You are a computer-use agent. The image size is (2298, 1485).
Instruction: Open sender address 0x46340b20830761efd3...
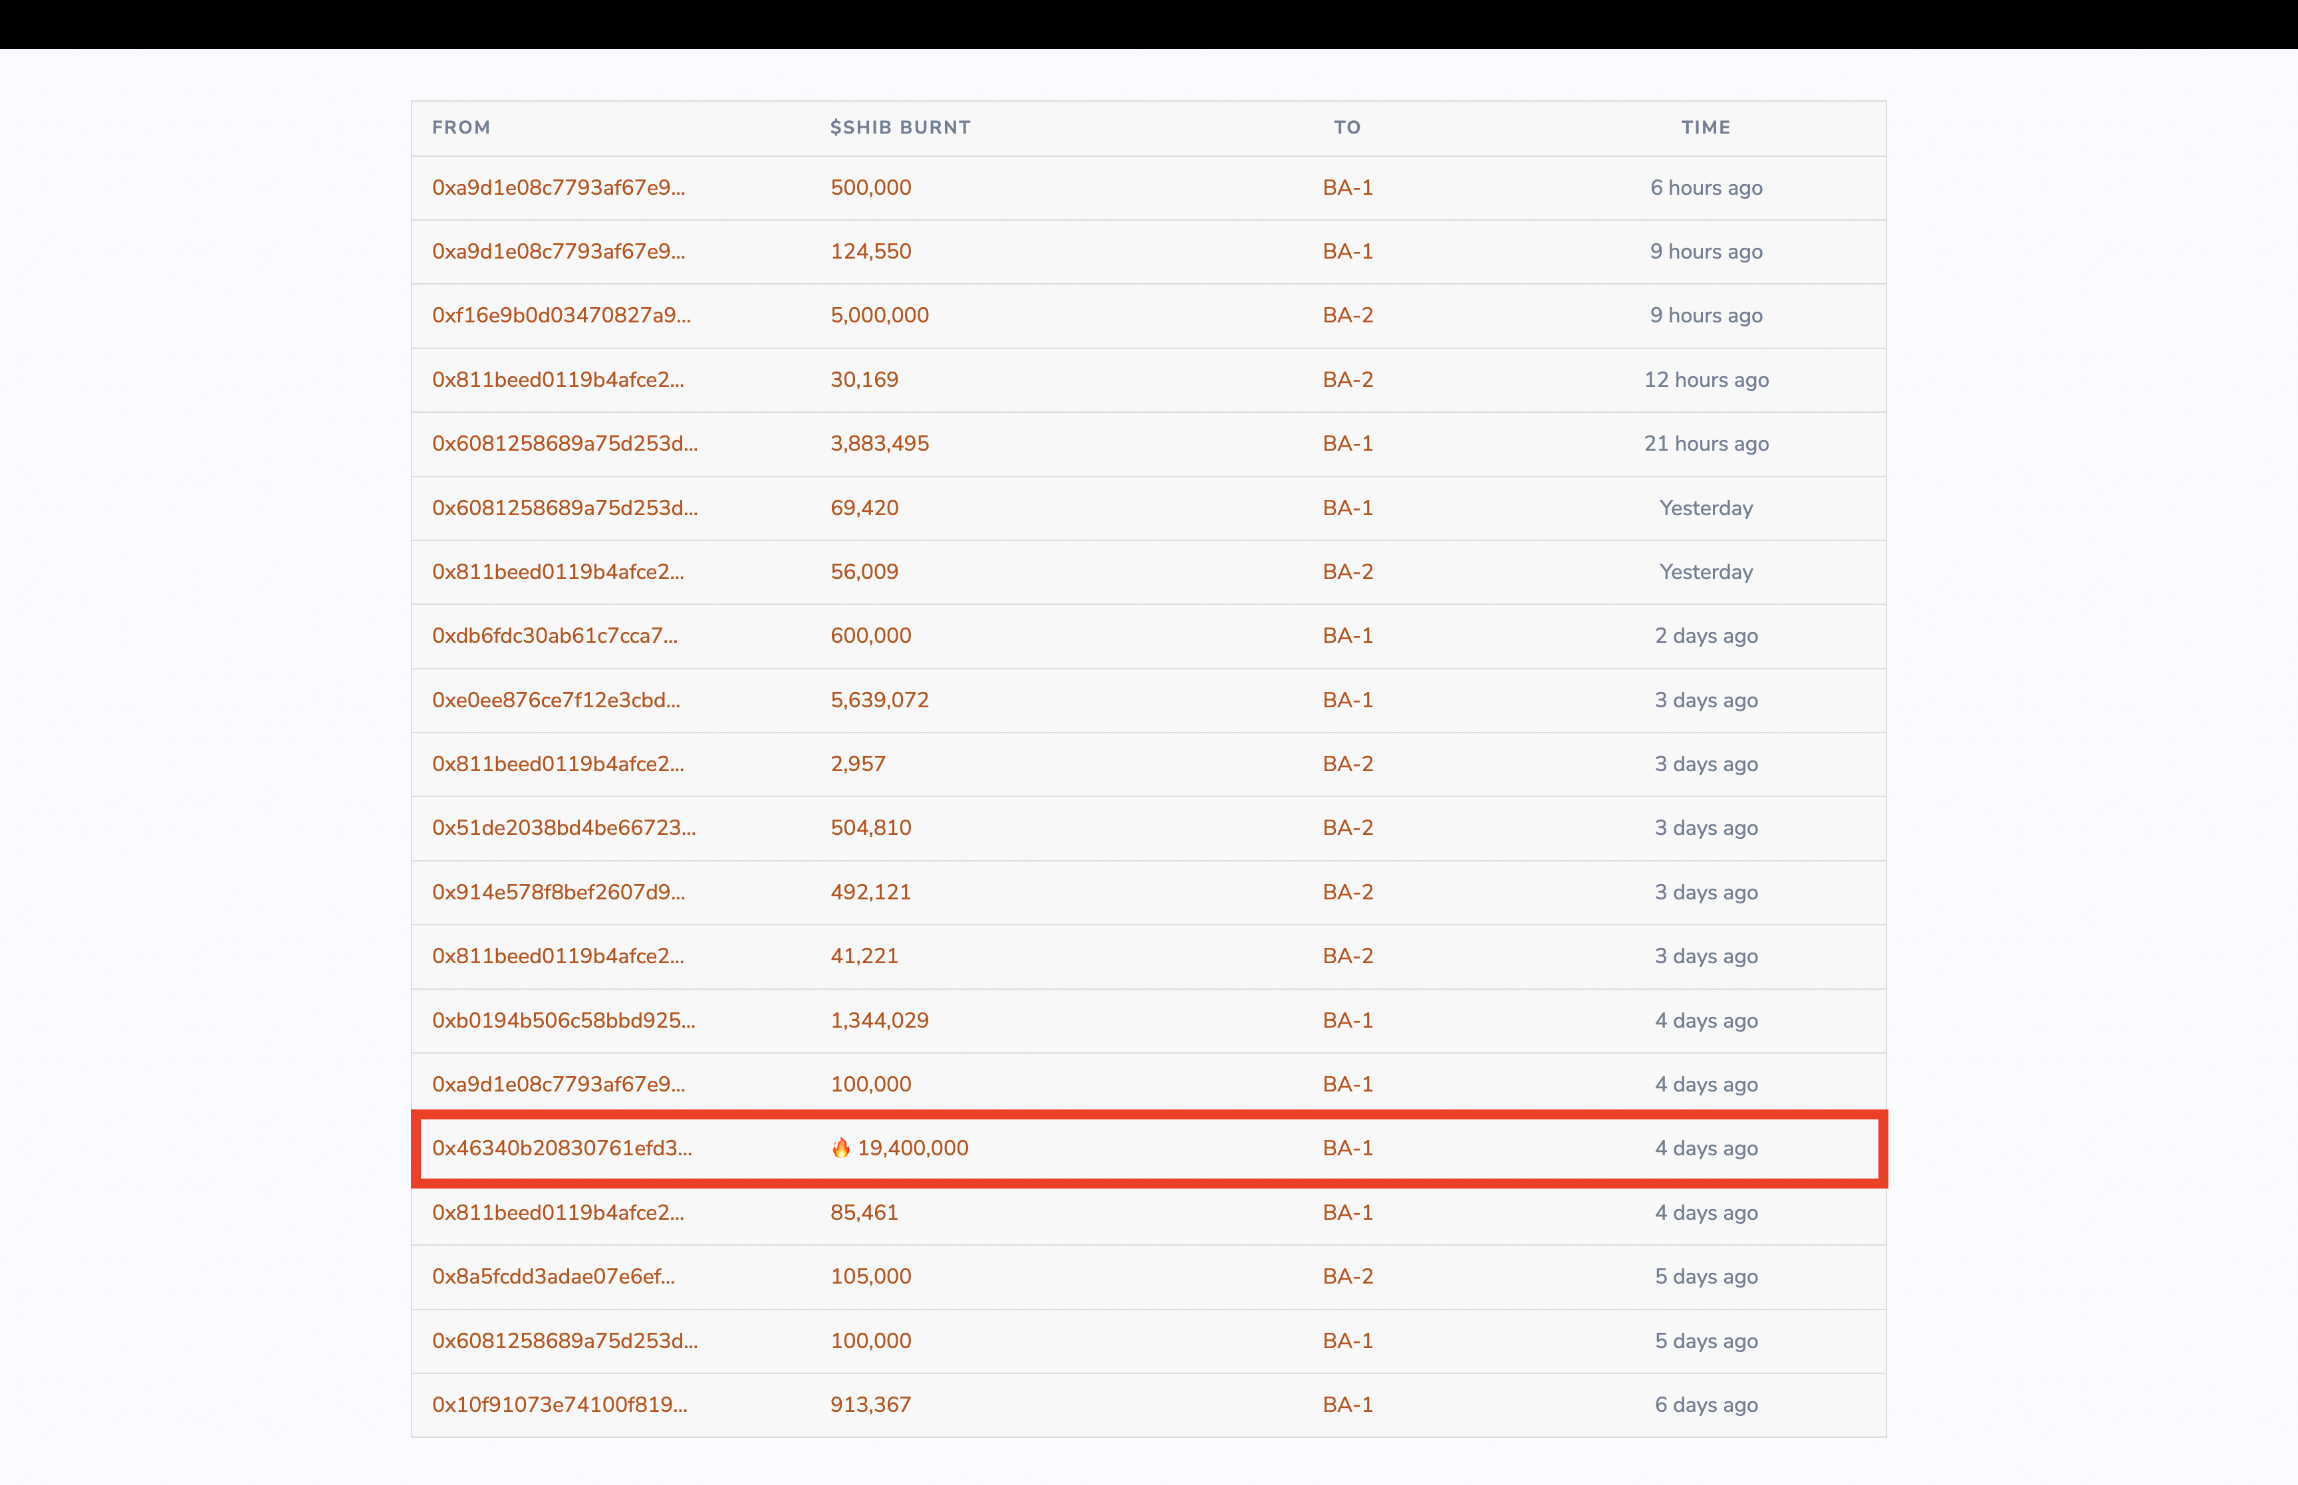561,1147
